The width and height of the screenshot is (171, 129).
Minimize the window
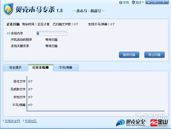(x=148, y=2)
